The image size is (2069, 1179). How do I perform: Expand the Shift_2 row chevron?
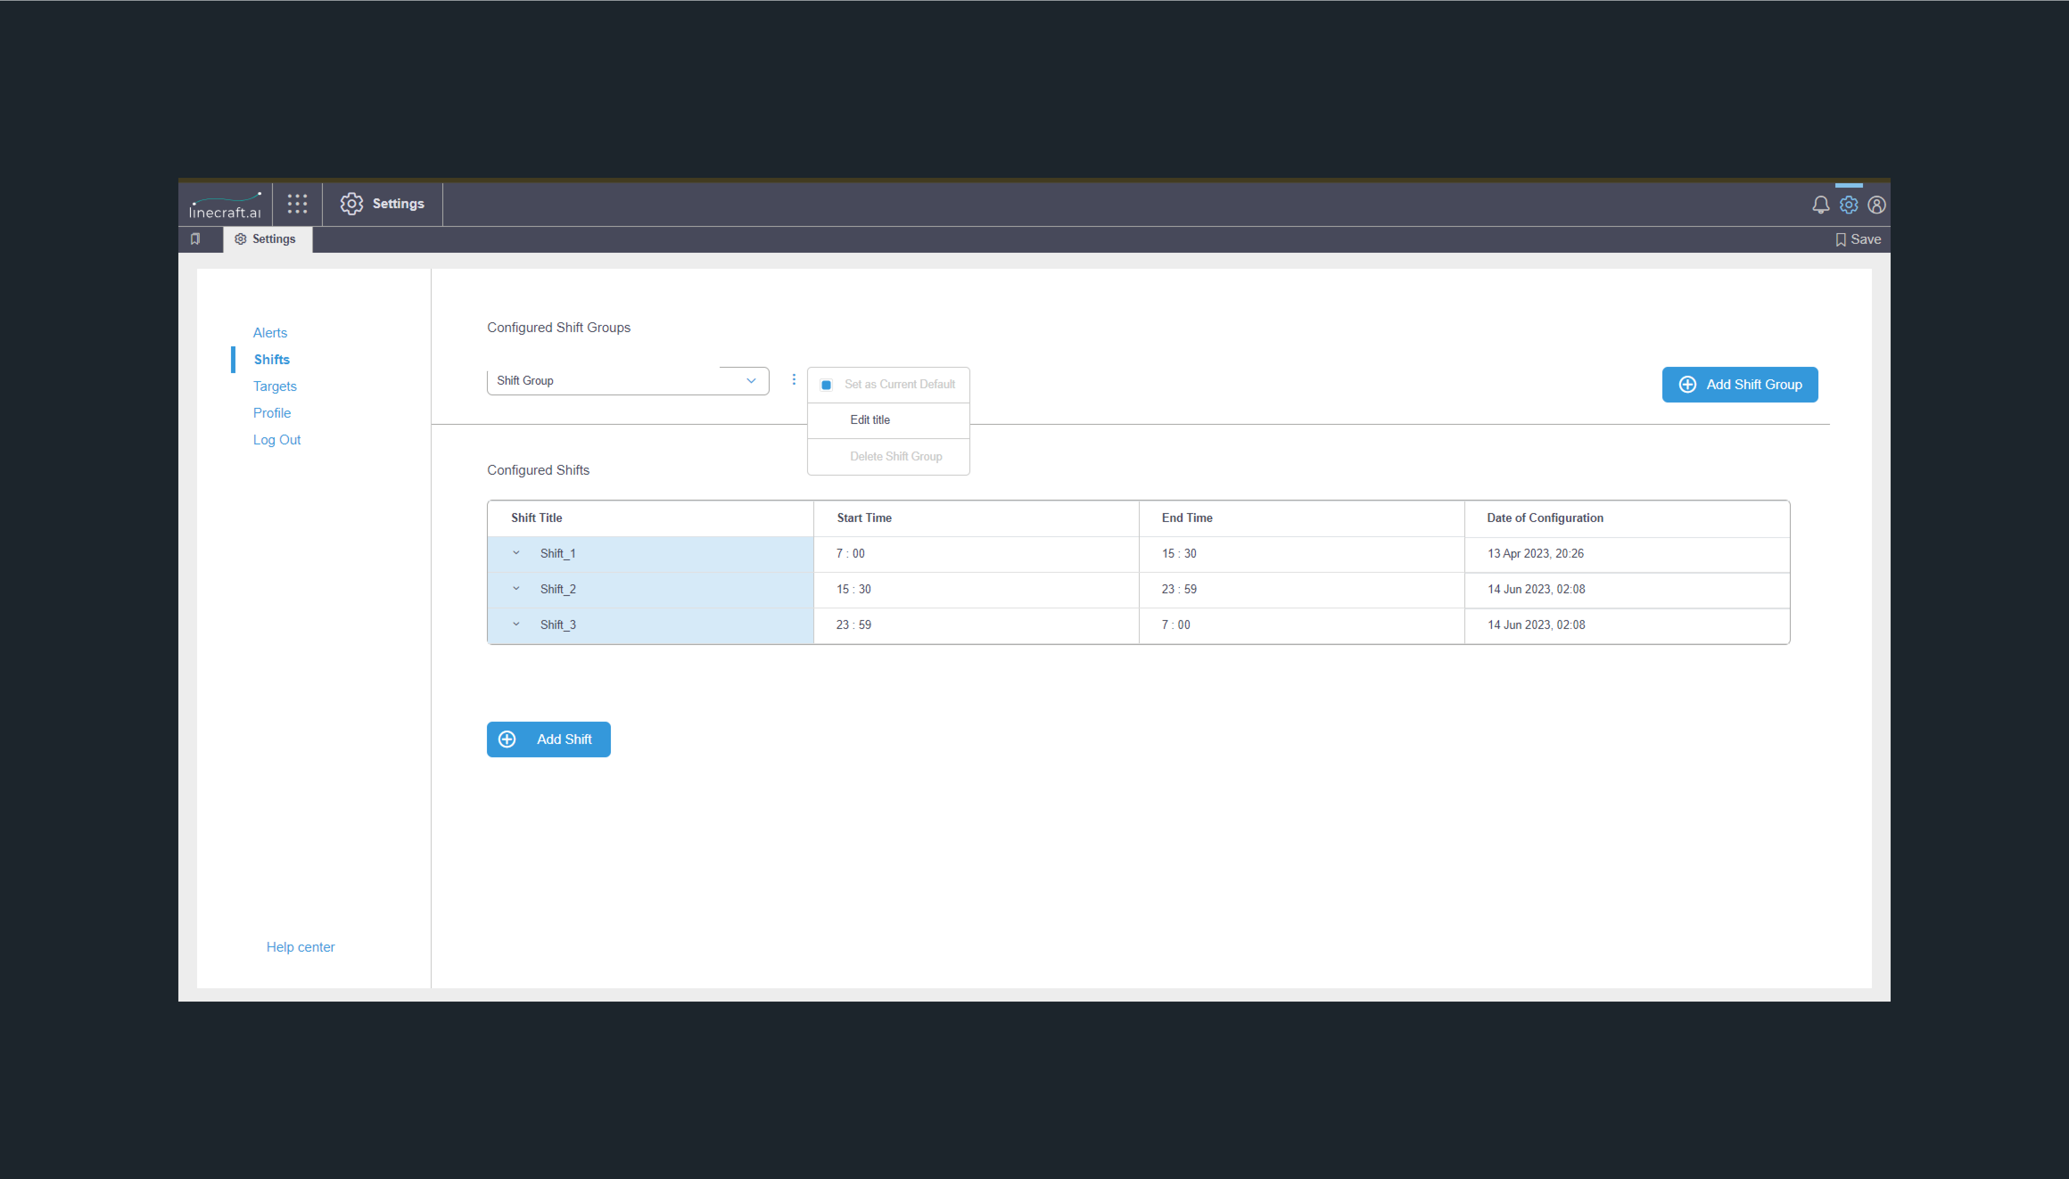(x=516, y=589)
